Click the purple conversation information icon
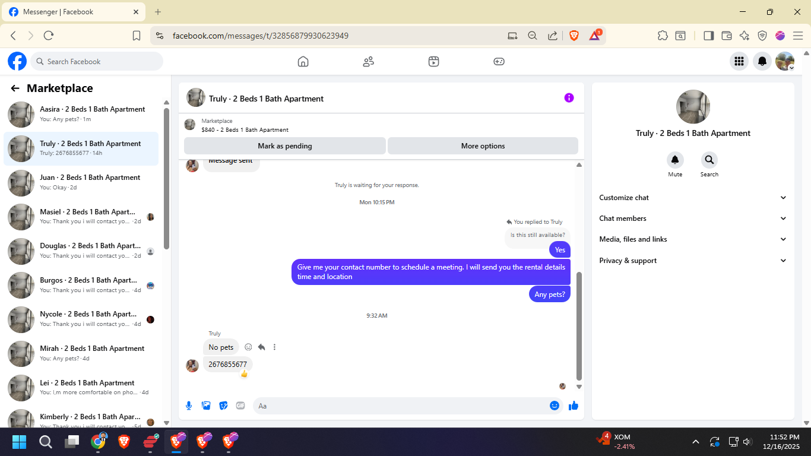Viewport: 811px width, 456px height. pos(569,98)
